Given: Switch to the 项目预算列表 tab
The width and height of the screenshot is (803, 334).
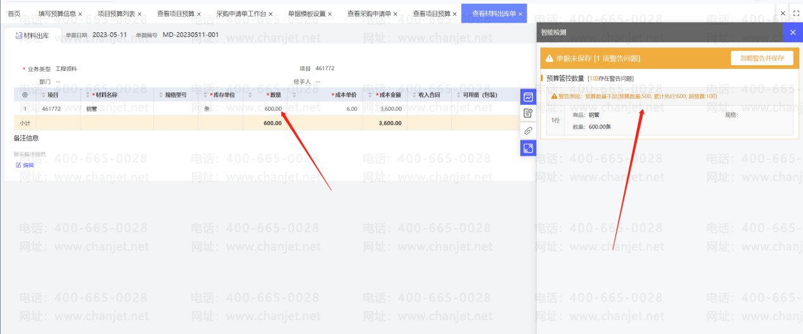Looking at the screenshot, I should click(x=116, y=13).
